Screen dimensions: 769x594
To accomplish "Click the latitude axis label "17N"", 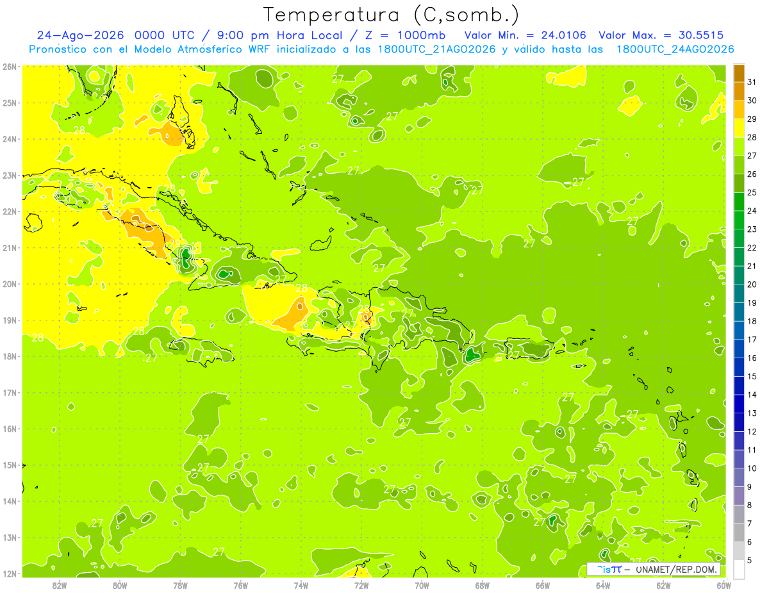I will (9, 392).
